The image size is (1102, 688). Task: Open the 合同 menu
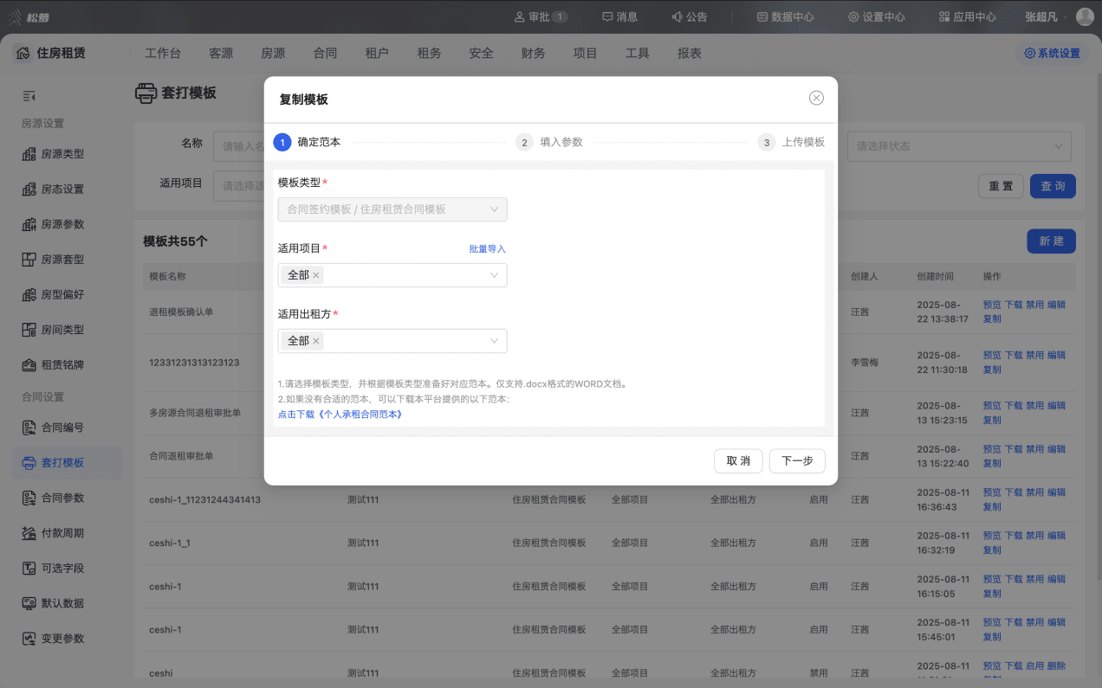325,53
